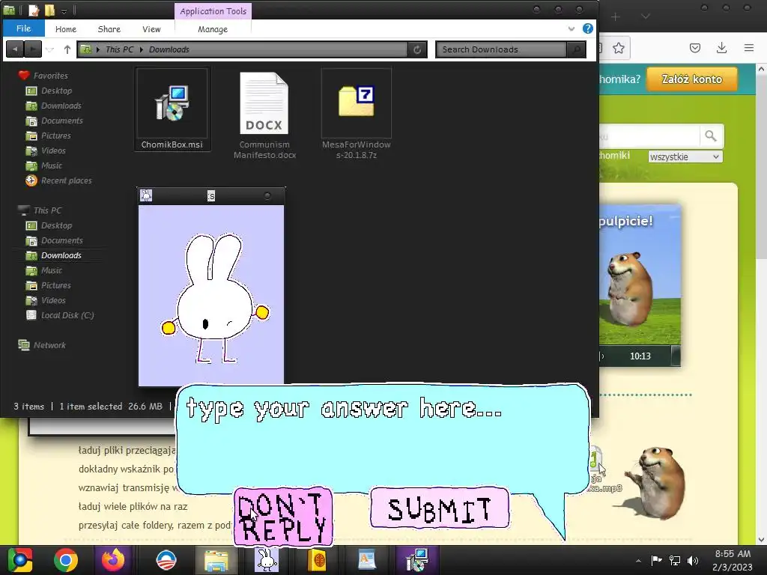Go up one folder level

coord(67,49)
